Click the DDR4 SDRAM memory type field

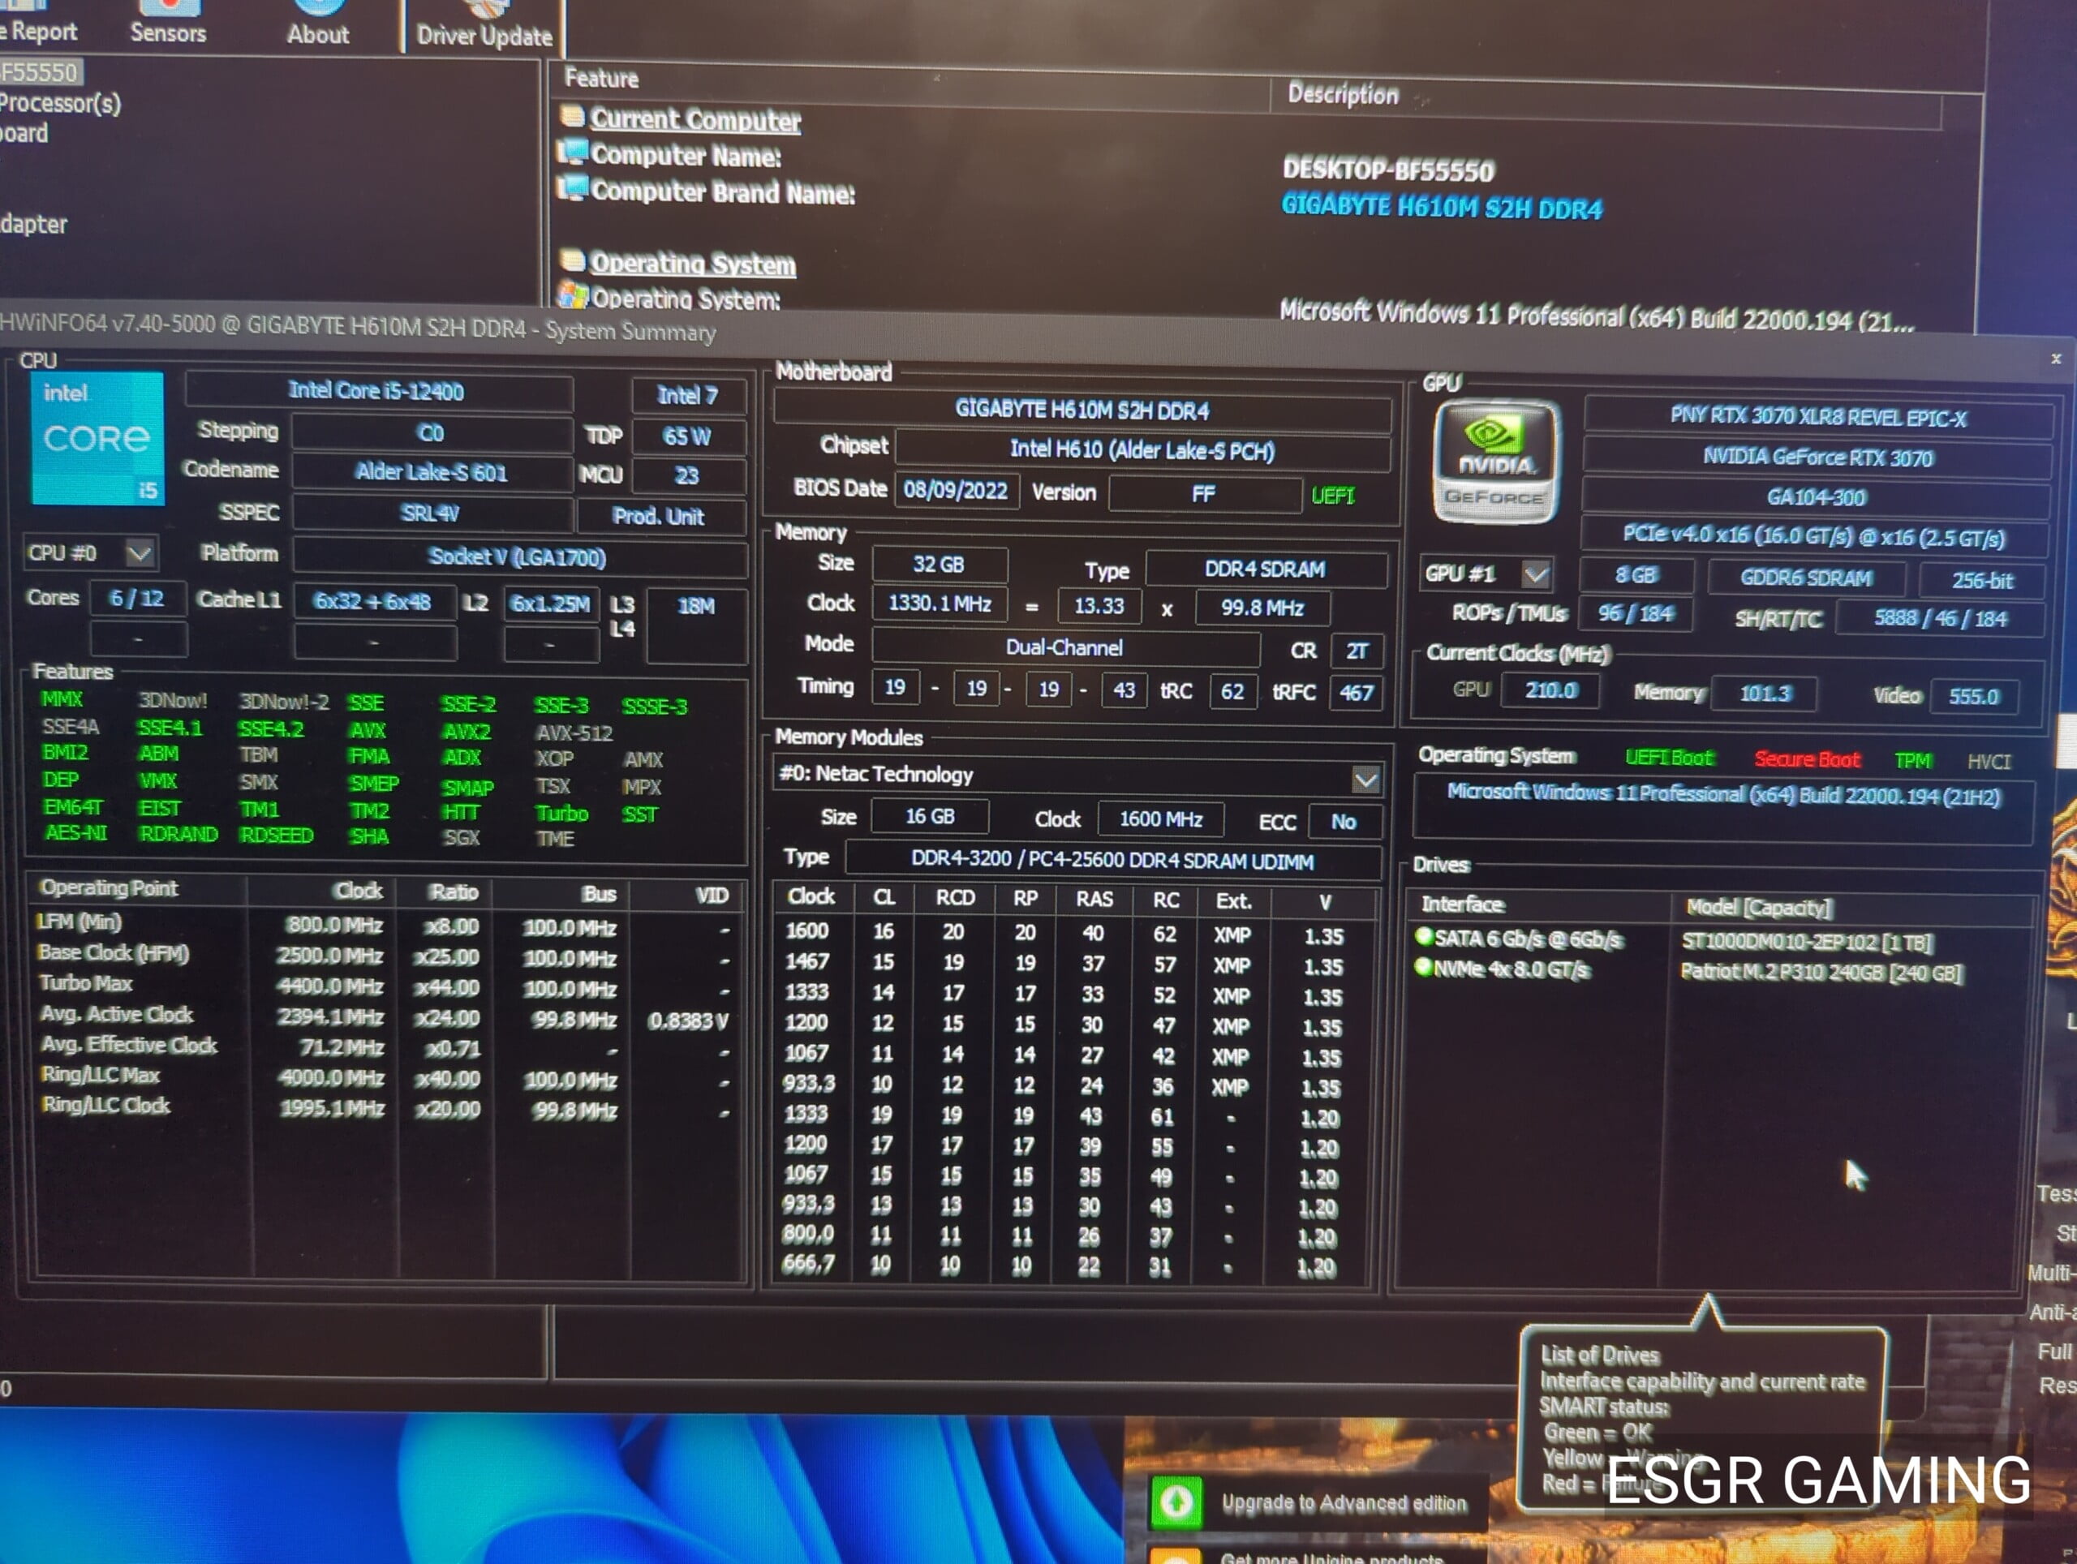coord(1265,569)
